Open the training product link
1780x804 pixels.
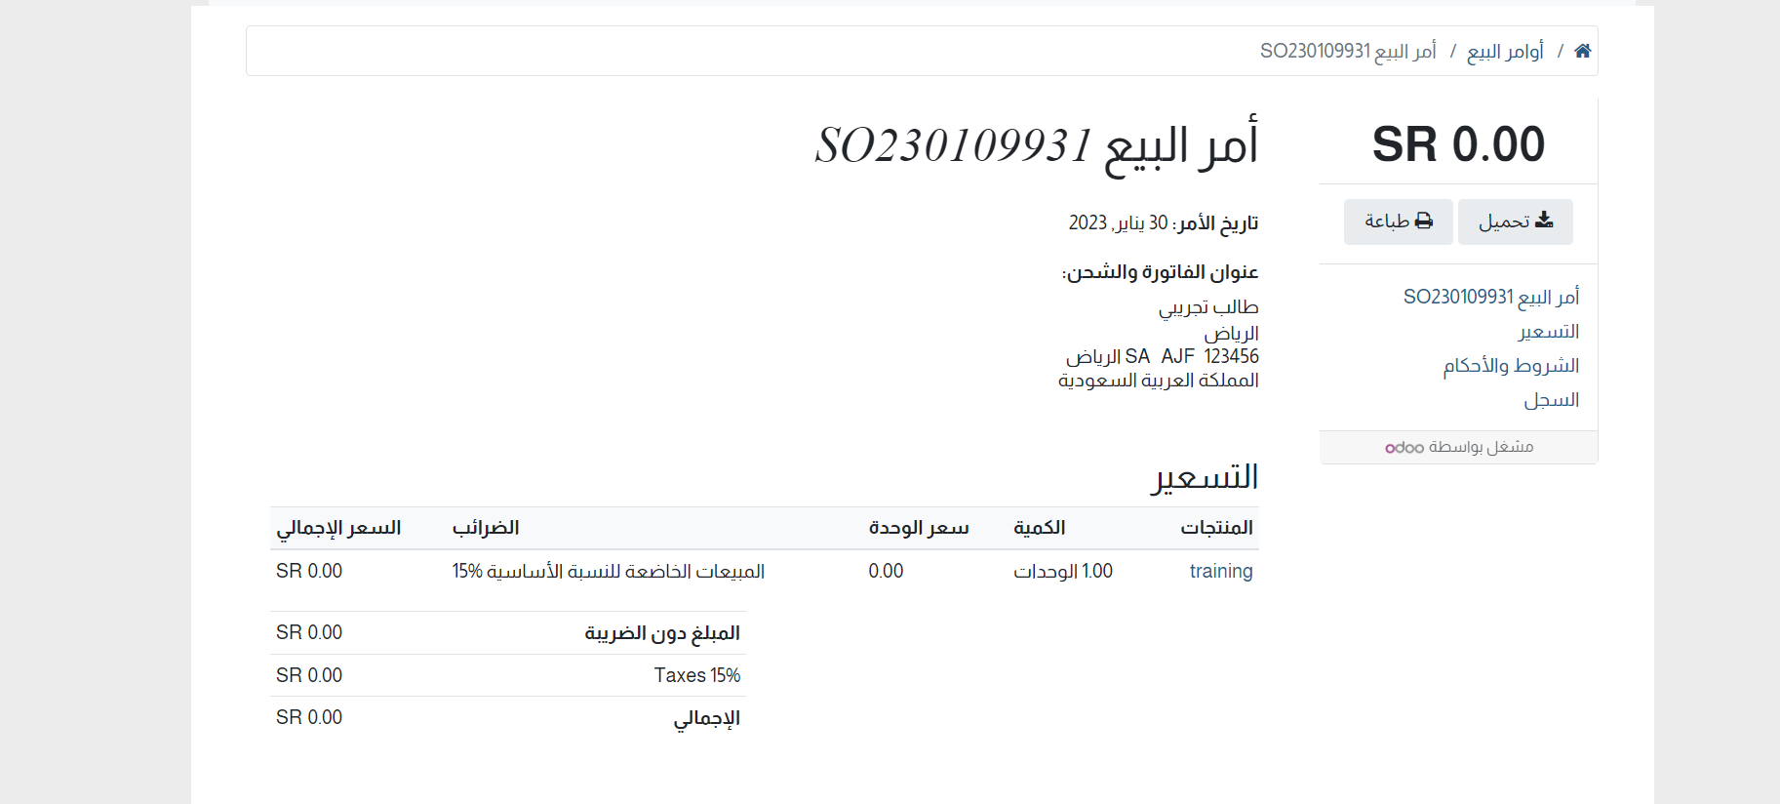(x=1220, y=571)
